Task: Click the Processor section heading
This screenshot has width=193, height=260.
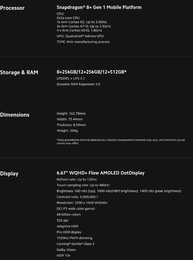Action: (x=12, y=8)
